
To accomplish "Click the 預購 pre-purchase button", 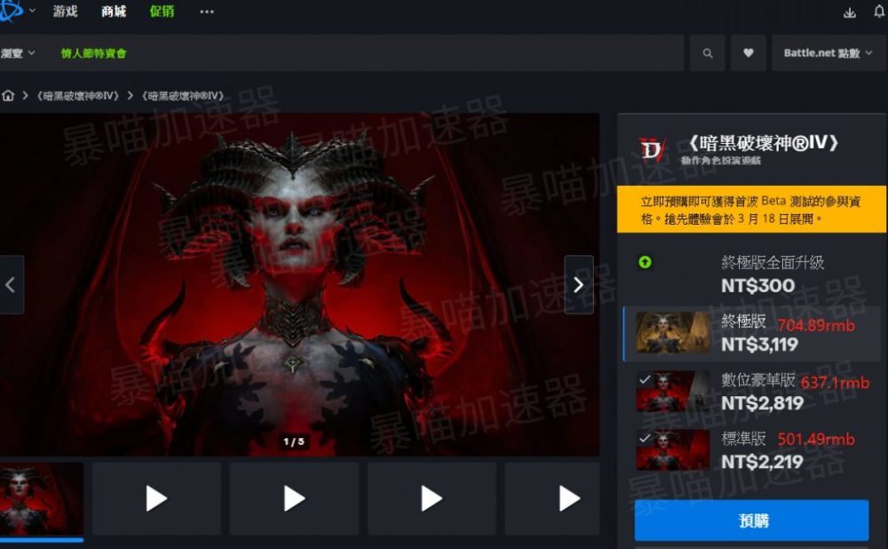I will pos(751,520).
